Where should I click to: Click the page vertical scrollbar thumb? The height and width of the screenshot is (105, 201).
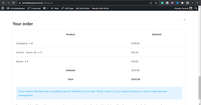click(x=200, y=88)
